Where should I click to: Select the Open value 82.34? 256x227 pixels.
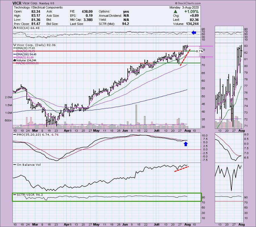click(x=36, y=12)
